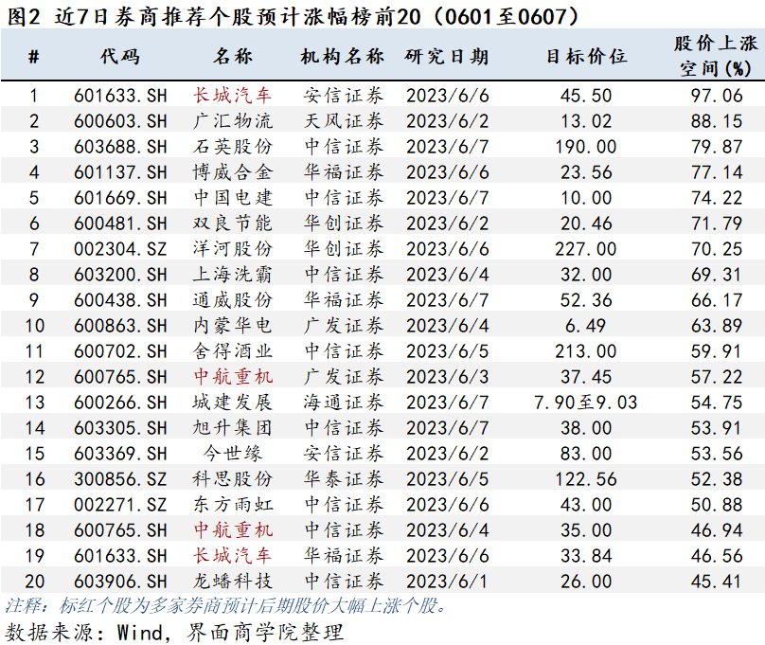Click the stock name 舍得酒业
The height and width of the screenshot is (645, 765).
[233, 351]
